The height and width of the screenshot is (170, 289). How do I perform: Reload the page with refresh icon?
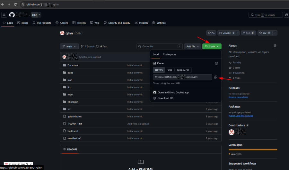15,4
